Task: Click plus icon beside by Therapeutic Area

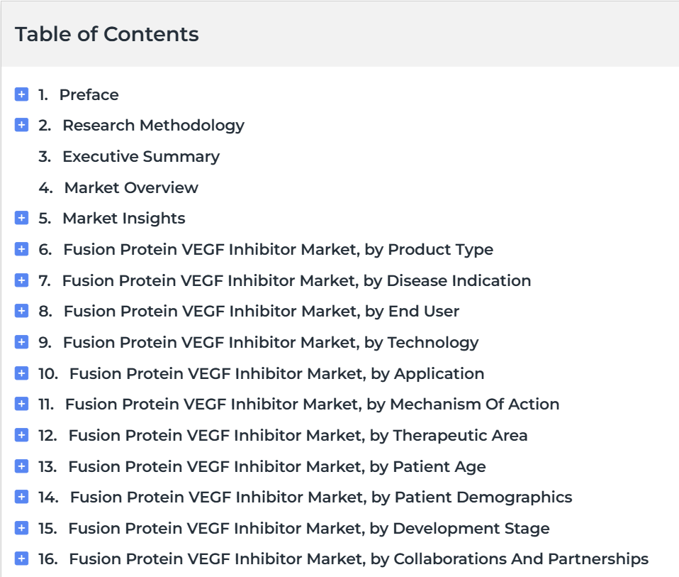Action: click(x=22, y=435)
